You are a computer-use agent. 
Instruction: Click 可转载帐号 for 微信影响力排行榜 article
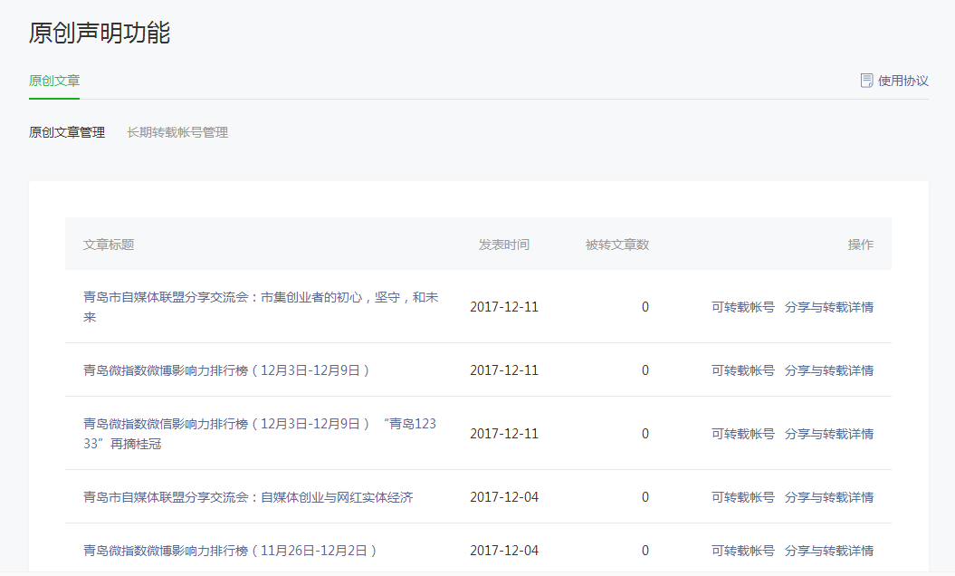(742, 434)
